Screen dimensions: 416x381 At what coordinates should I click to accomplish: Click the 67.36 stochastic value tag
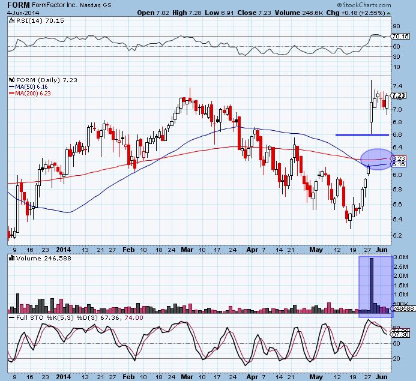400,335
